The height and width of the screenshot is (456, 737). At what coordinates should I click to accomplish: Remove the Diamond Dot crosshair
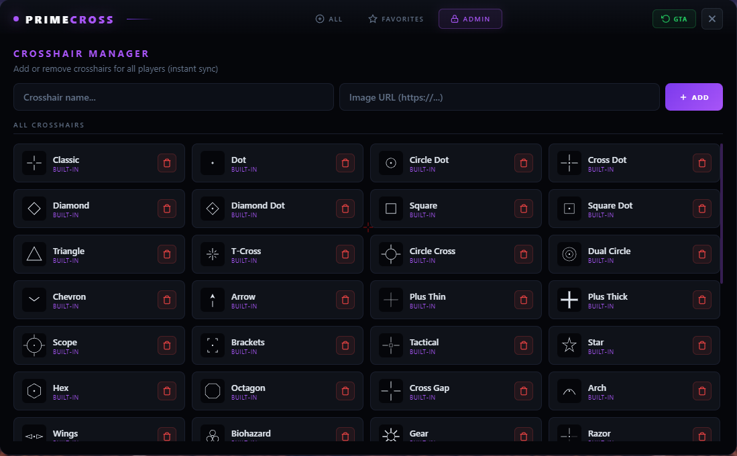(x=345, y=209)
